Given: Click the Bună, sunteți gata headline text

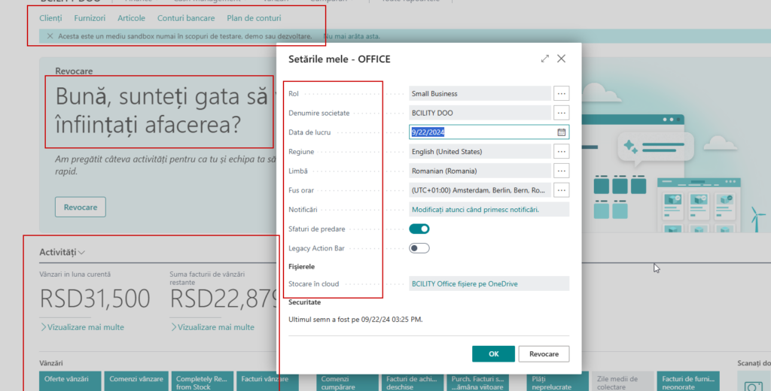Looking at the screenshot, I should pos(163,111).
